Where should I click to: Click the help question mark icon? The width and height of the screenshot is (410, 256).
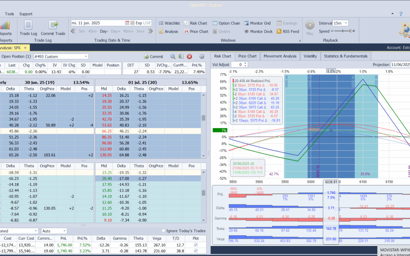pyautogui.click(x=401, y=14)
